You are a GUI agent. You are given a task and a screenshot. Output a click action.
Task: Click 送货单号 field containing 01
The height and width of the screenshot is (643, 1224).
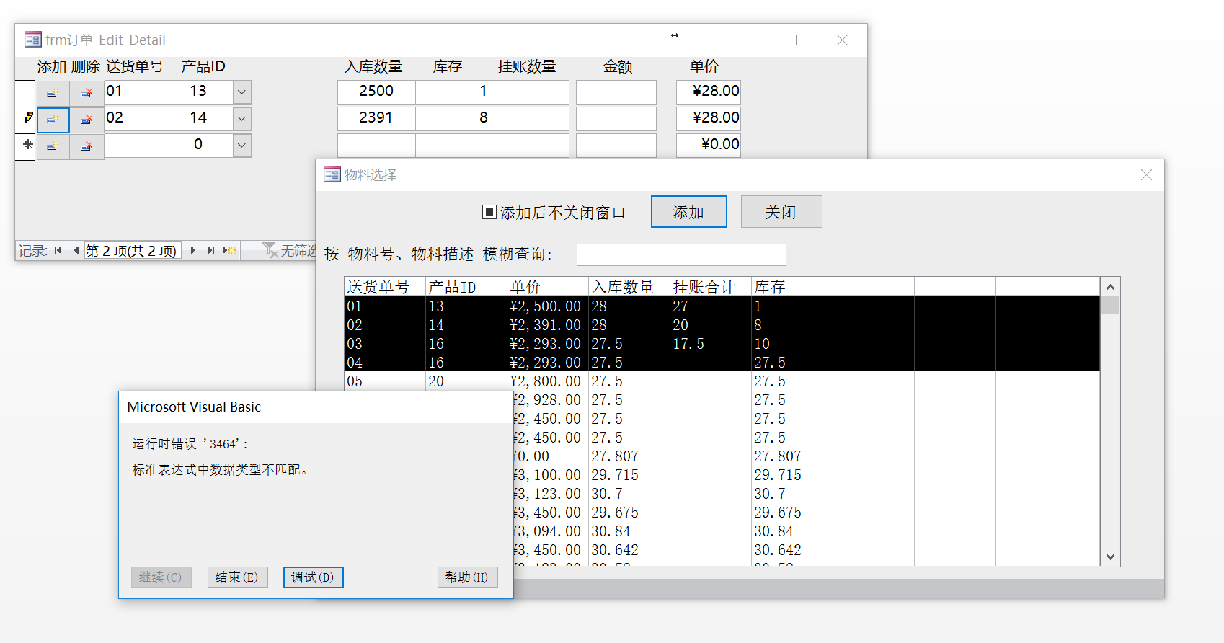[134, 92]
